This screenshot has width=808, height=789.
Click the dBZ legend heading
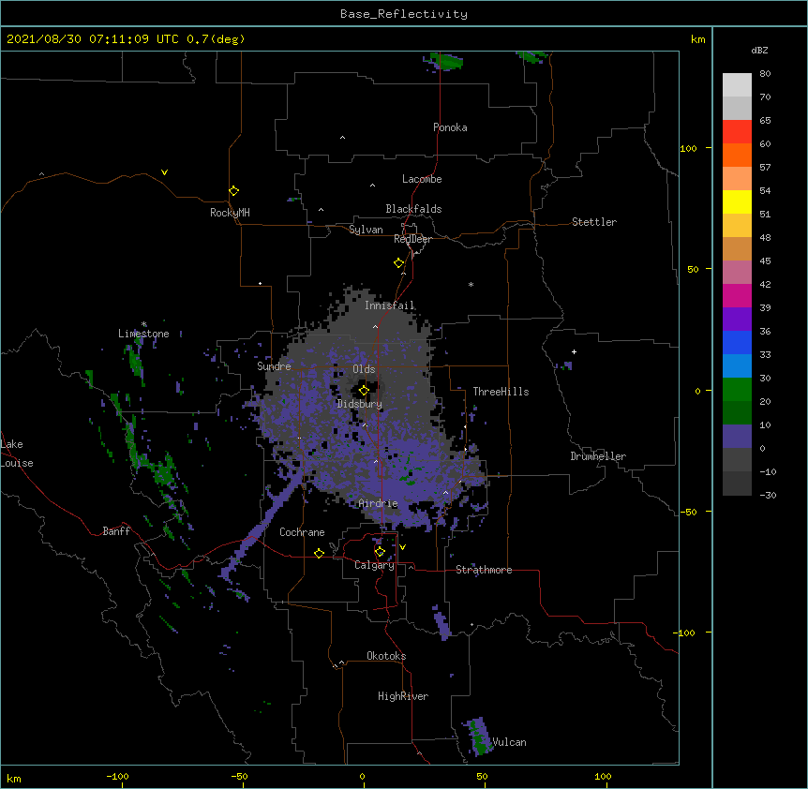pyautogui.click(x=759, y=50)
